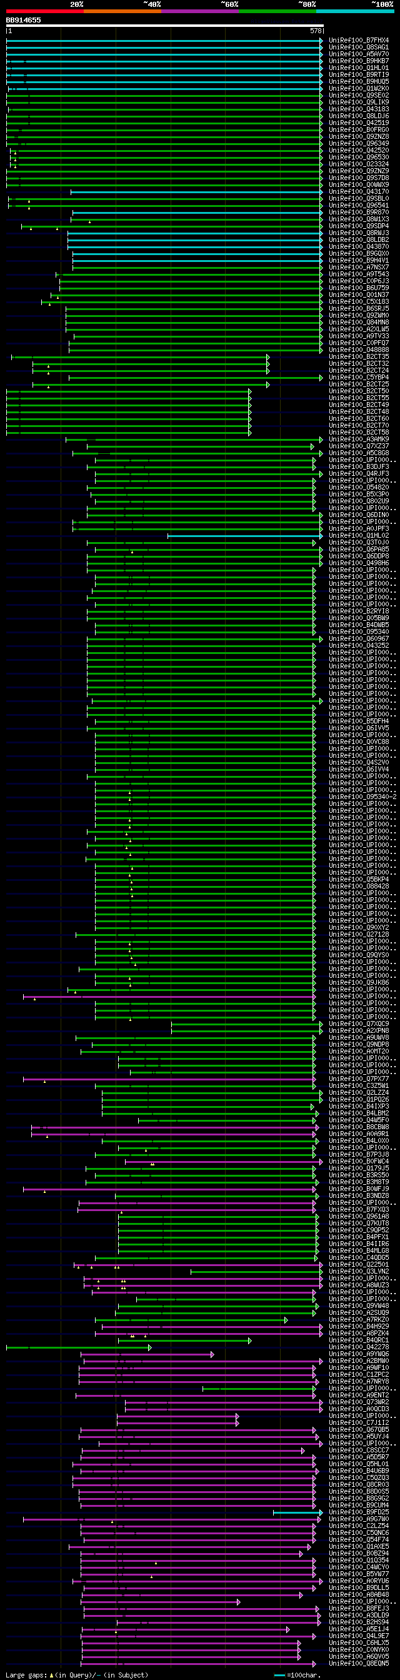Select the UniRef100_A8WUZ3 label

pos(359,1285)
